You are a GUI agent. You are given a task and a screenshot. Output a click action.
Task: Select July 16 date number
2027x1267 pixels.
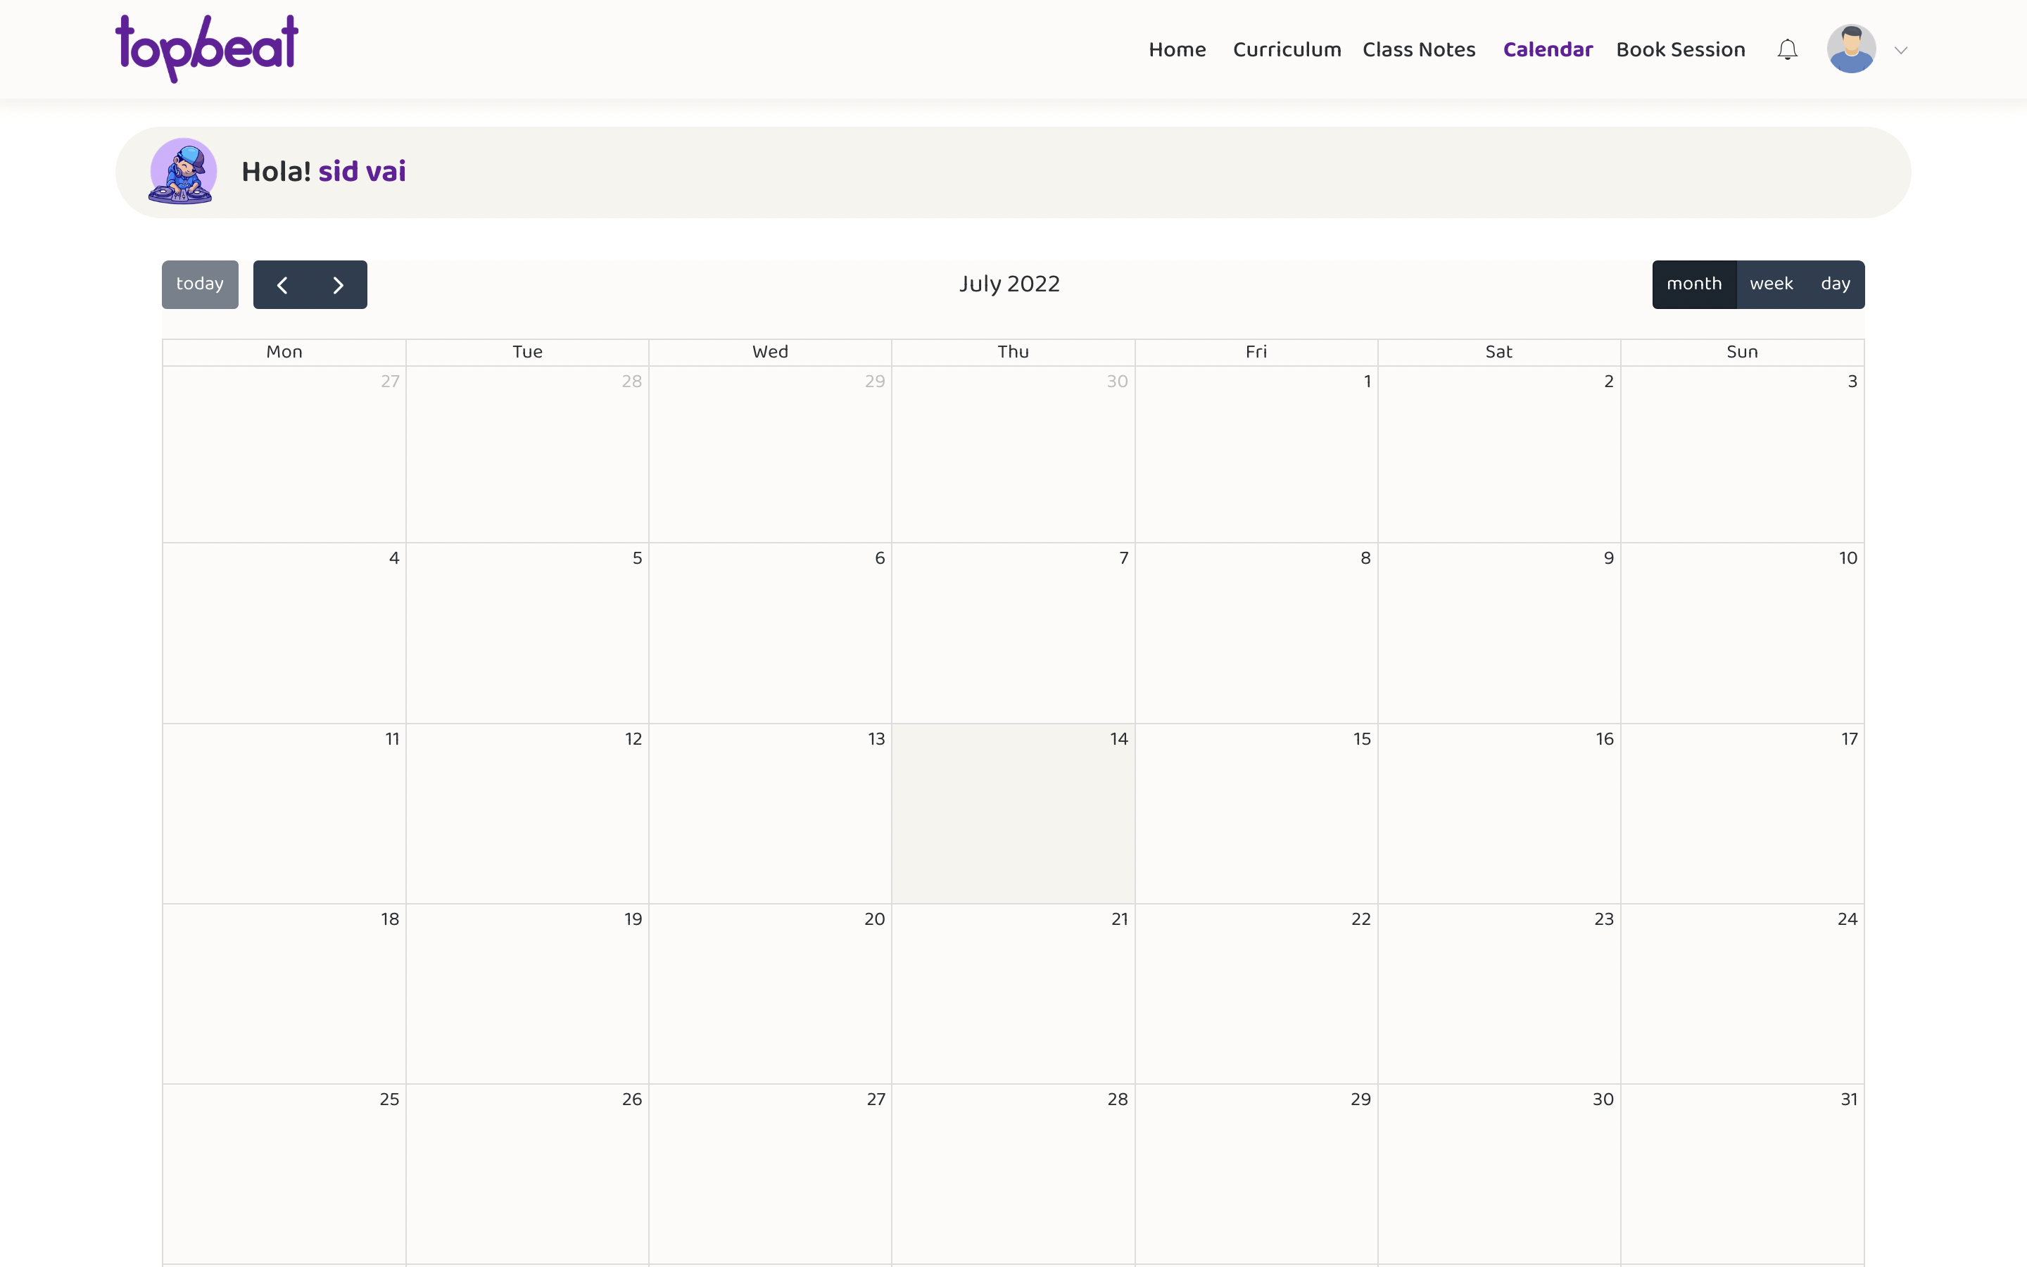coord(1605,739)
